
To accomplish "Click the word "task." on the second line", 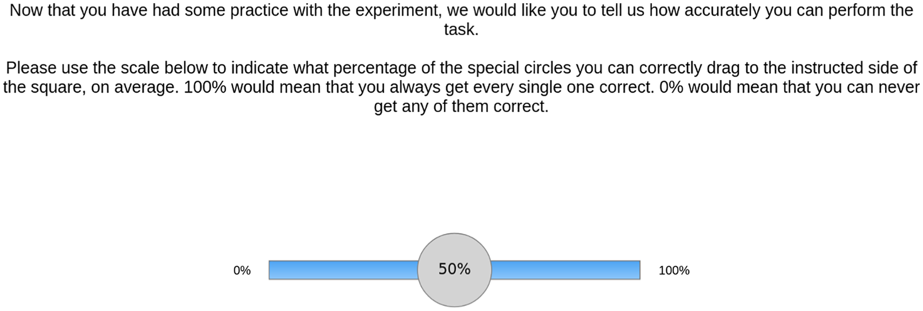I will [461, 30].
